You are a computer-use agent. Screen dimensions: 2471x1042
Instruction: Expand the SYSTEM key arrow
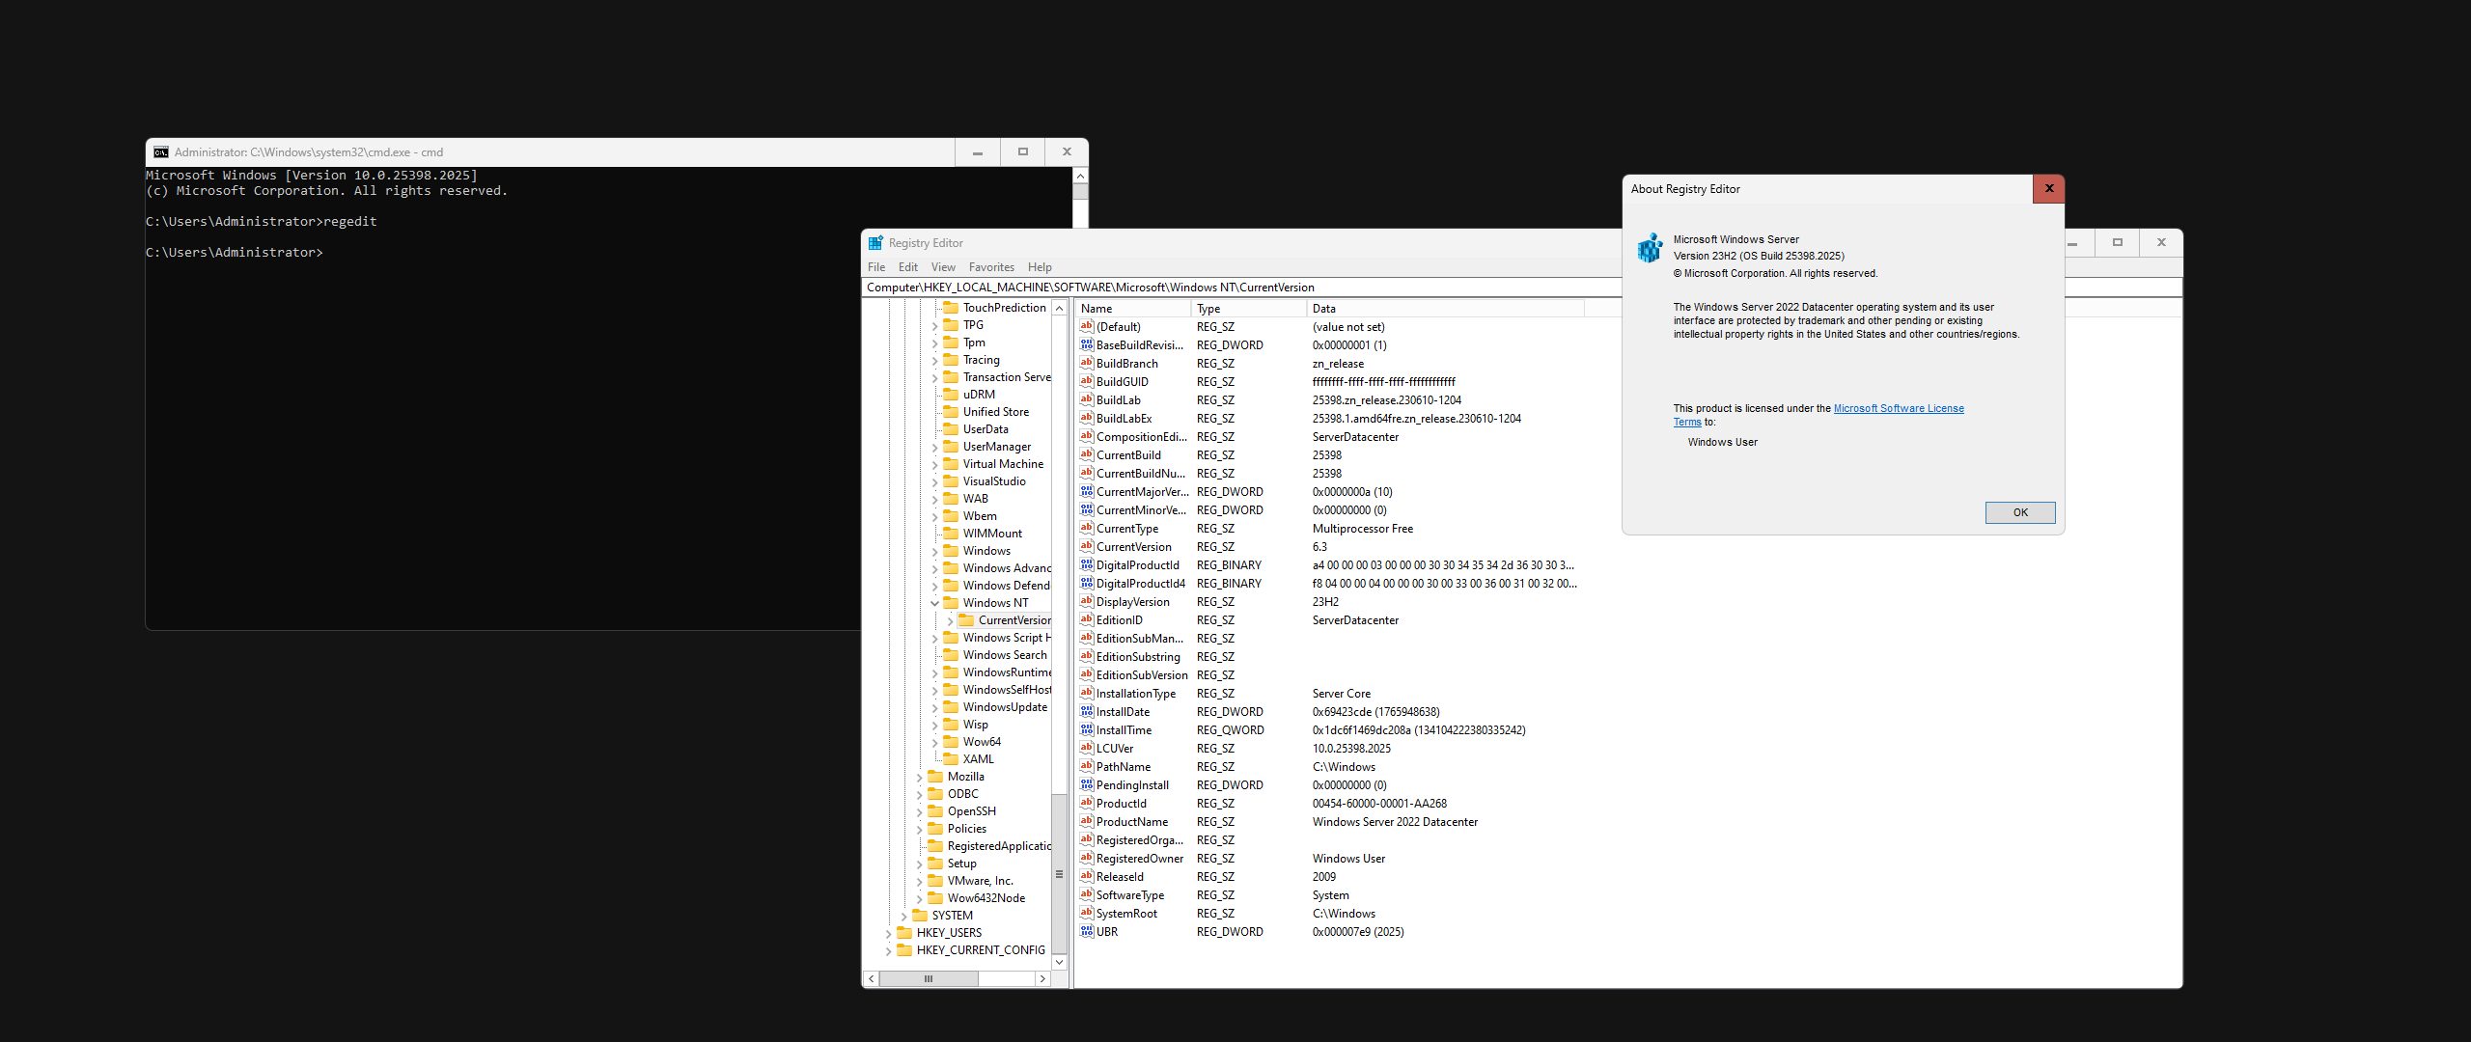(x=903, y=916)
